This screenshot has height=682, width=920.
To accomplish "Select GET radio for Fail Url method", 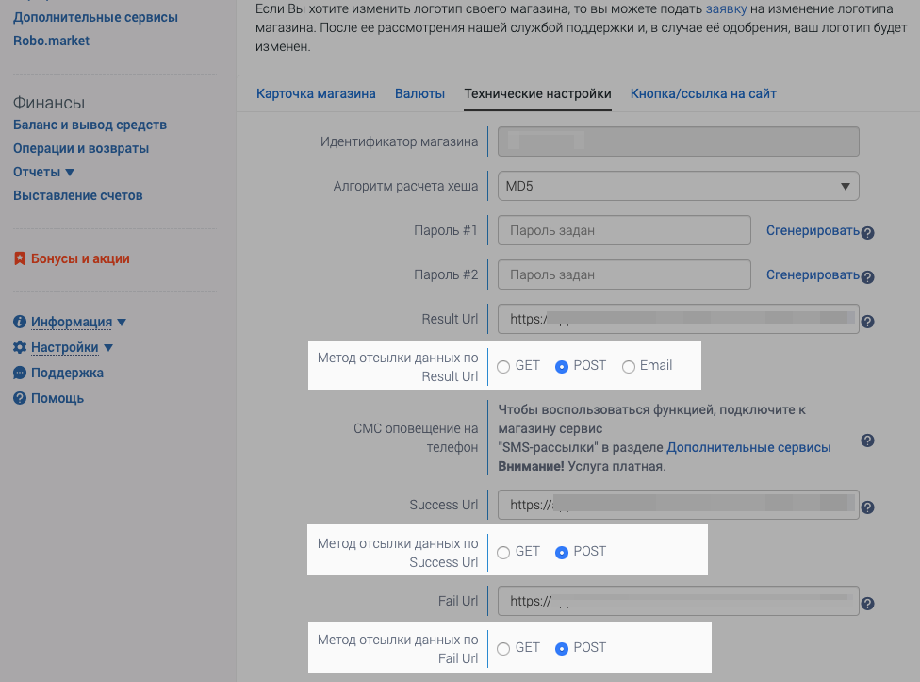I will pyautogui.click(x=503, y=649).
